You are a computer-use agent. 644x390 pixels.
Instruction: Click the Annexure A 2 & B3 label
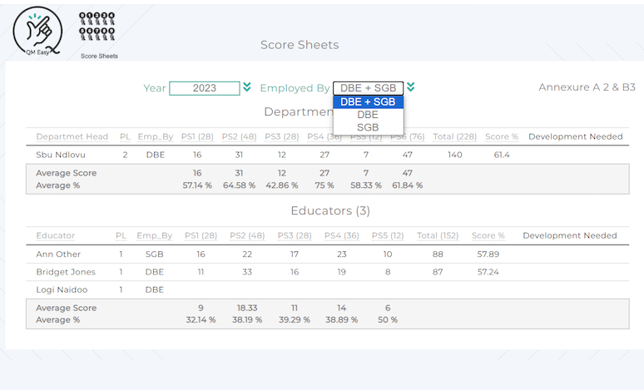(x=587, y=87)
